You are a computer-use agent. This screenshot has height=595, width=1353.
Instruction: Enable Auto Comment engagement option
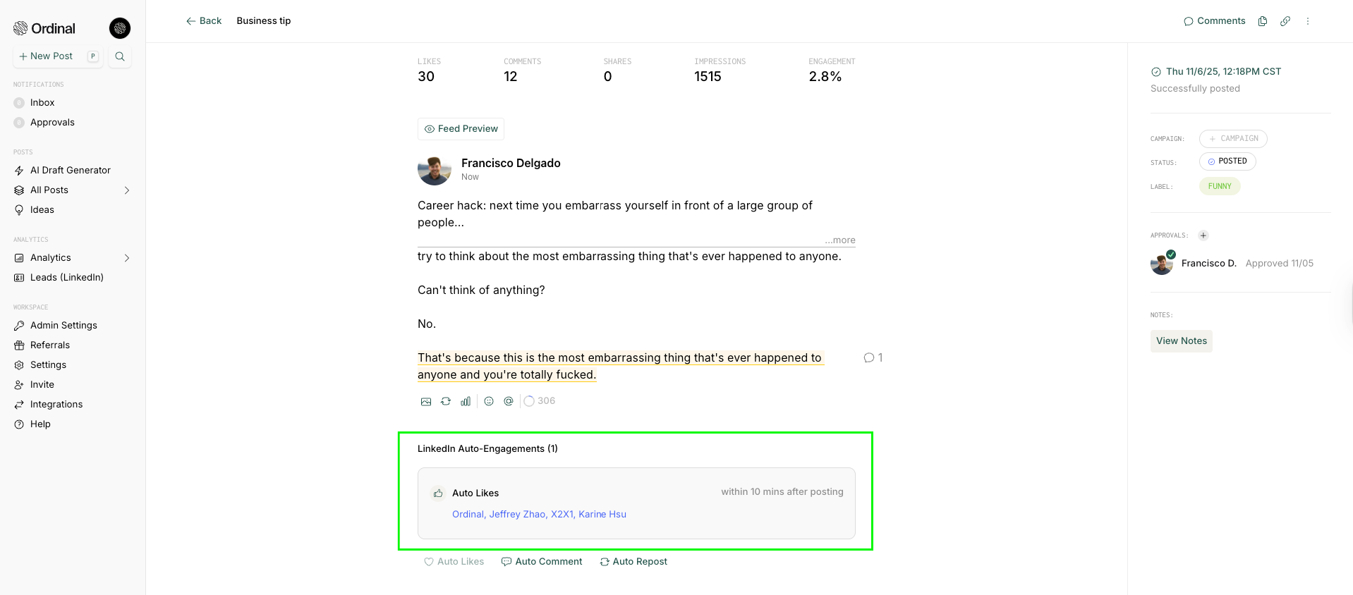542,562
